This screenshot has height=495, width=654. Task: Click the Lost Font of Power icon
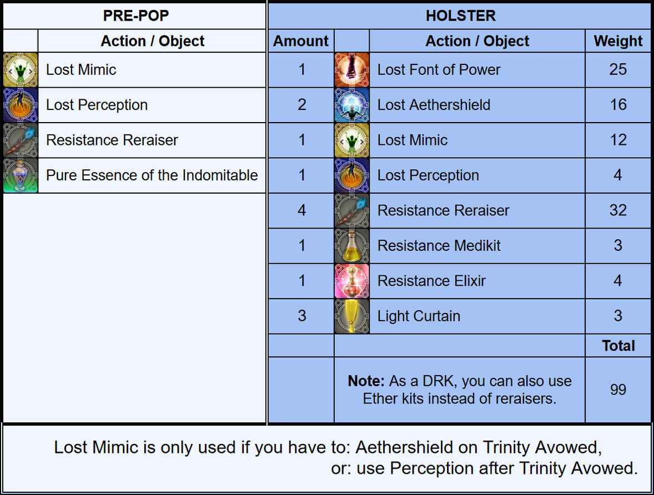(x=351, y=70)
